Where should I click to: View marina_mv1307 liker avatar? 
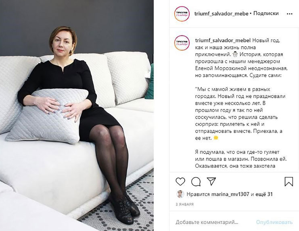[180, 194]
